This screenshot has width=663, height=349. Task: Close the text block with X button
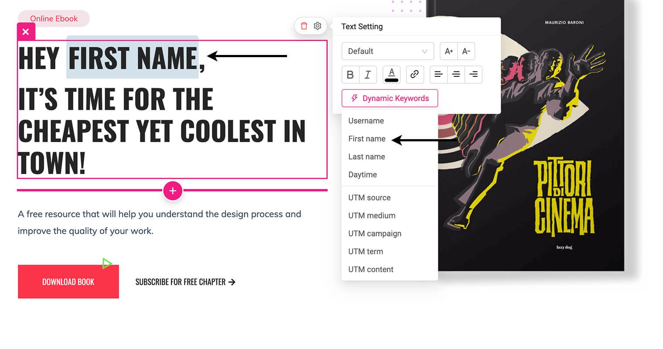pyautogui.click(x=26, y=31)
